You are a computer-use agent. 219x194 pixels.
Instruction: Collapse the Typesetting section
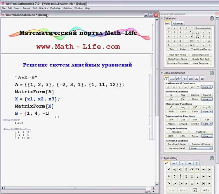coord(162,158)
